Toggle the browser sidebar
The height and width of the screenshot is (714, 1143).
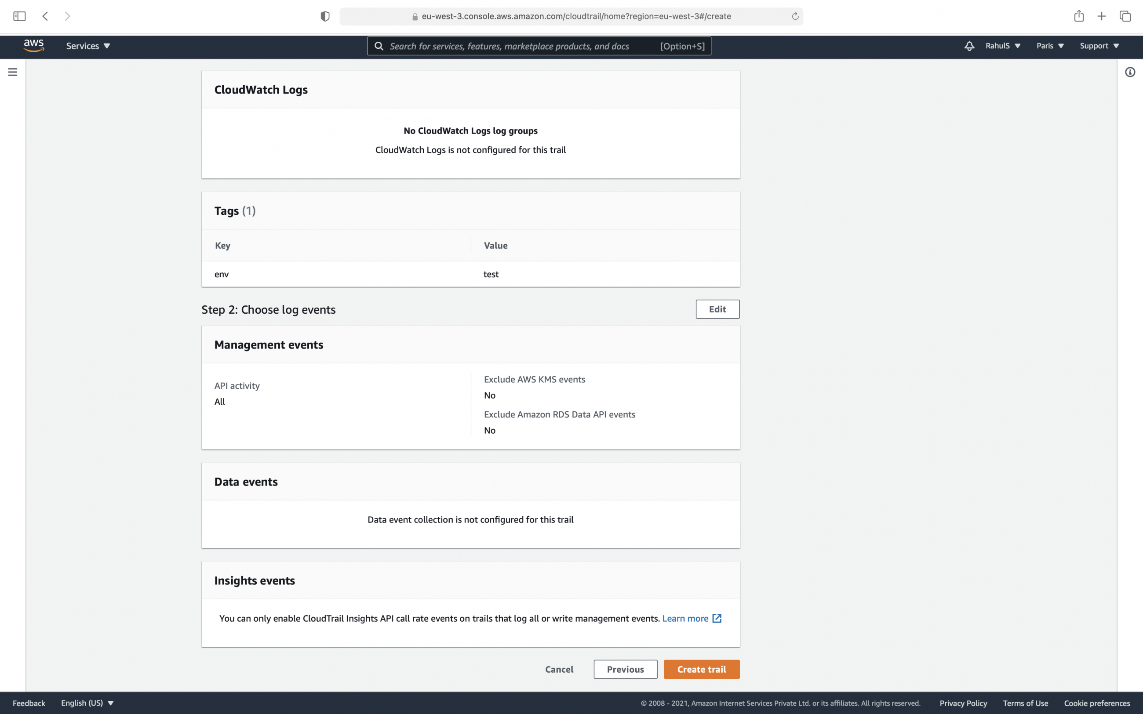[x=19, y=15]
